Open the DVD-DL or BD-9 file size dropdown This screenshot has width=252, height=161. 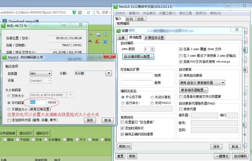[48, 95]
